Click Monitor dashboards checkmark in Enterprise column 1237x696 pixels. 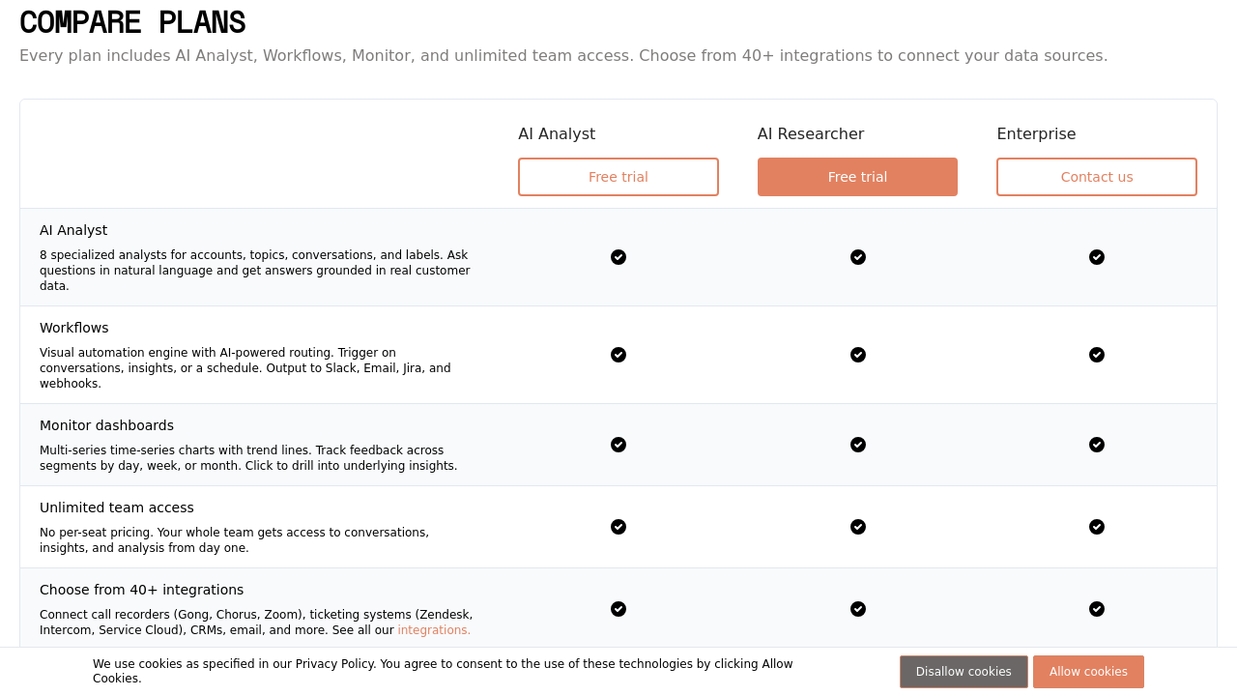(1097, 445)
